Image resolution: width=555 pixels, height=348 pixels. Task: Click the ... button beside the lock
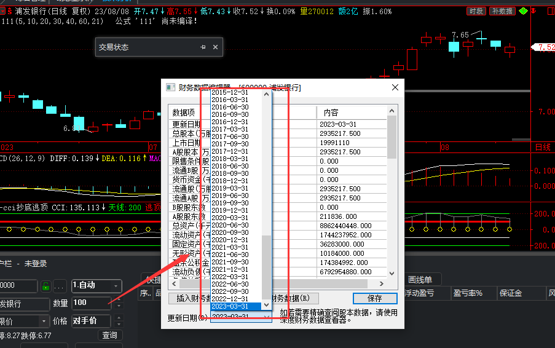(60, 286)
